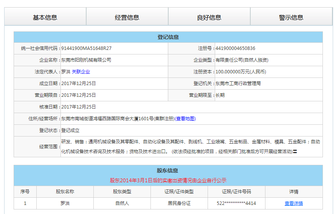Screen dimensions: 335x214
Task: Click the 证照/证件类型 column header
Action: [x=179, y=192]
